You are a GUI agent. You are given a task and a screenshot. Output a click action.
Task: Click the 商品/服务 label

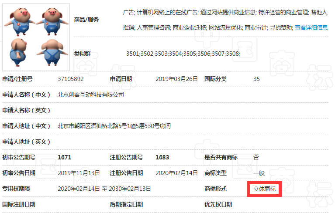point(86,20)
